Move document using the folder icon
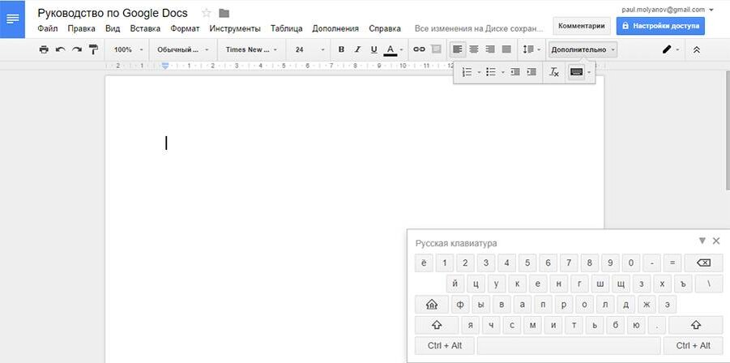Screen dimensions: 730x363 224,13
